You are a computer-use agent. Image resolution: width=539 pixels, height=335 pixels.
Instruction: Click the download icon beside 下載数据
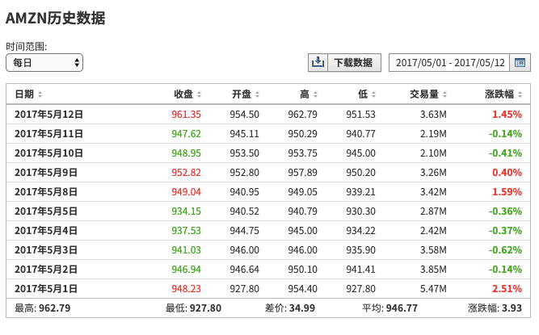318,62
